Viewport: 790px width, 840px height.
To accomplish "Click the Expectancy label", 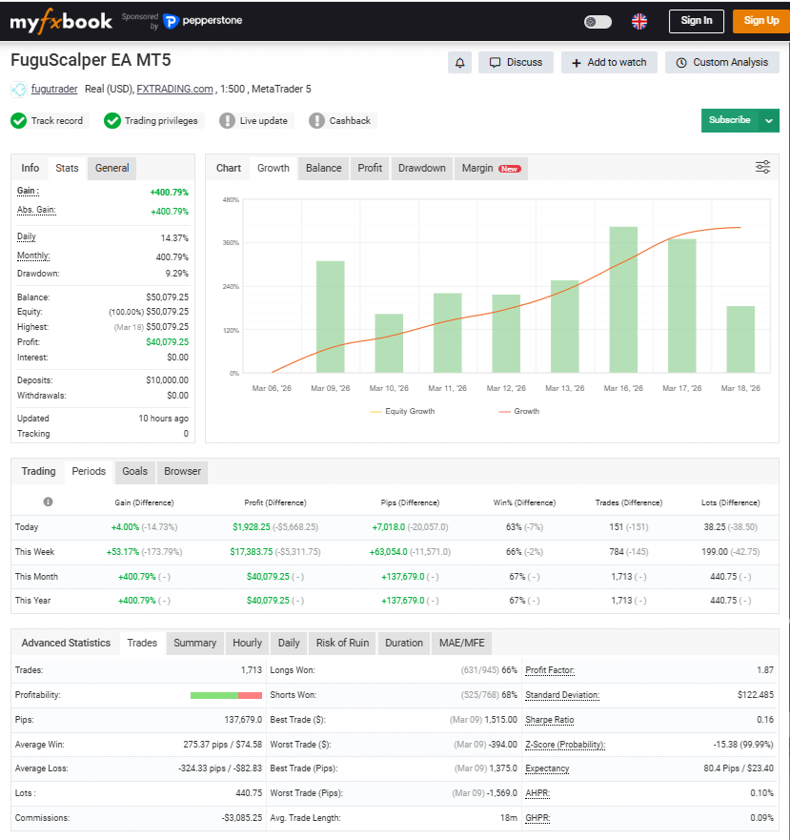I will click(x=547, y=768).
